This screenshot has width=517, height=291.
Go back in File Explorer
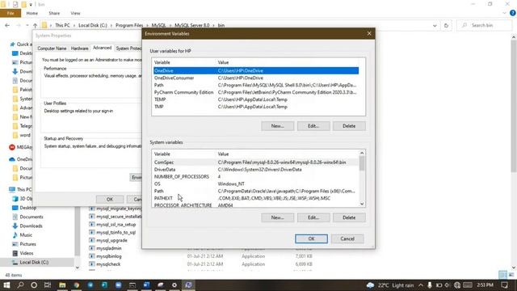pos(7,25)
